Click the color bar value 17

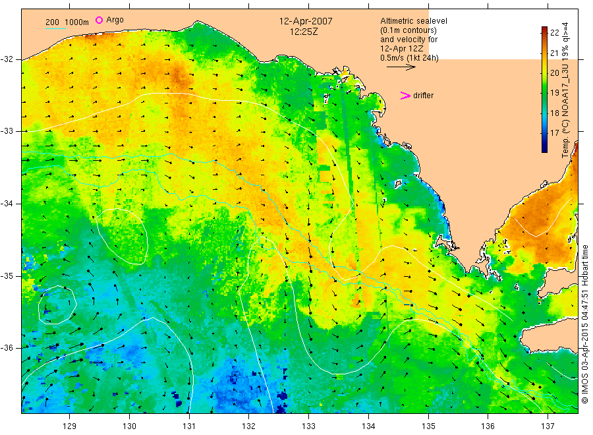tap(554, 133)
